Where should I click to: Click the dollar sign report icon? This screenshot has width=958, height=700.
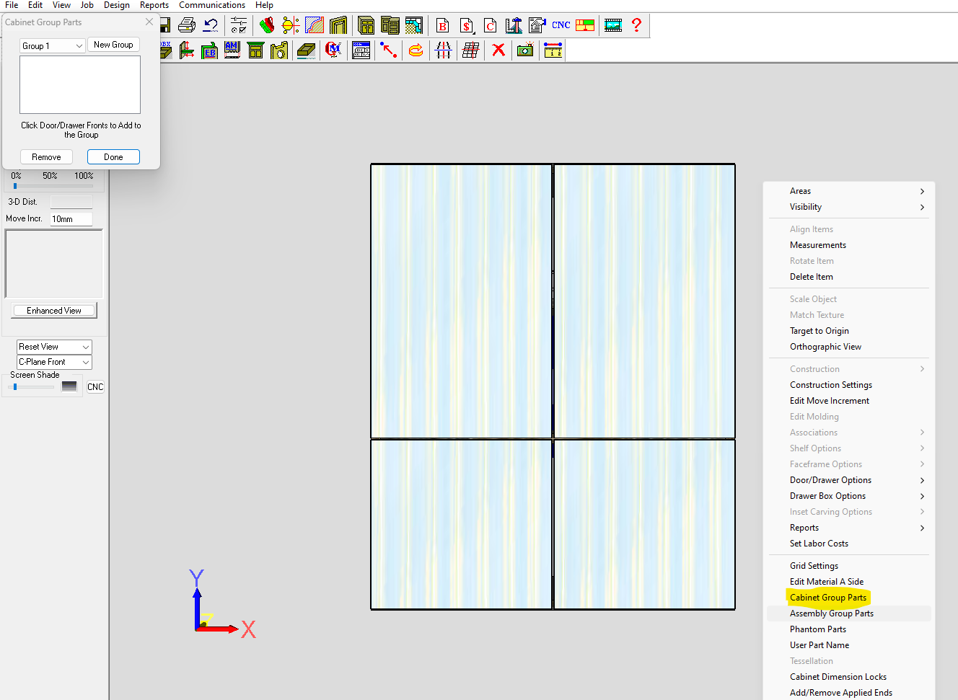coord(467,26)
